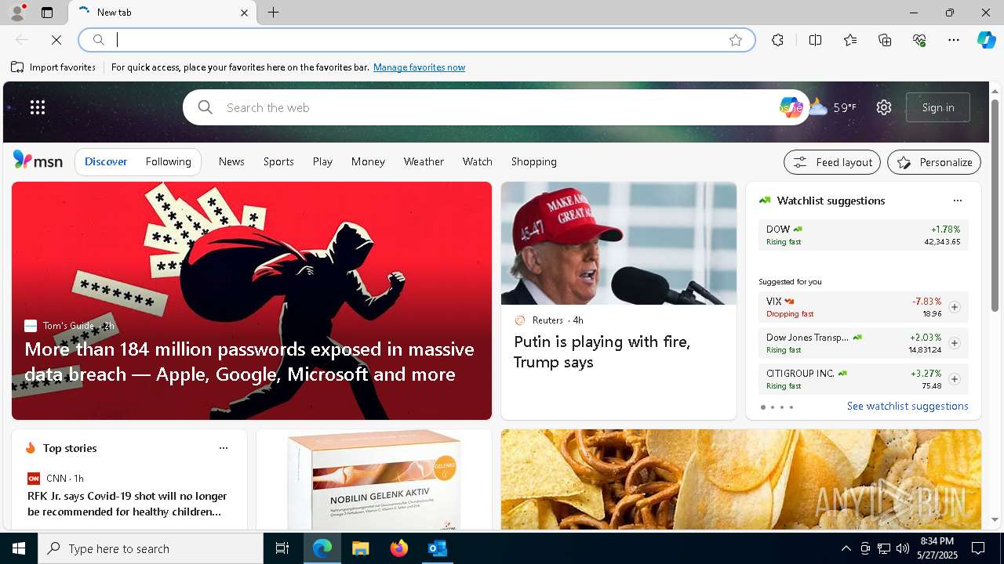Open the volume control in tray

tap(903, 548)
